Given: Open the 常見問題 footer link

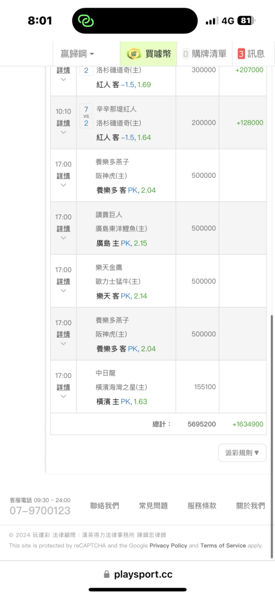Looking at the screenshot, I should coord(153,506).
